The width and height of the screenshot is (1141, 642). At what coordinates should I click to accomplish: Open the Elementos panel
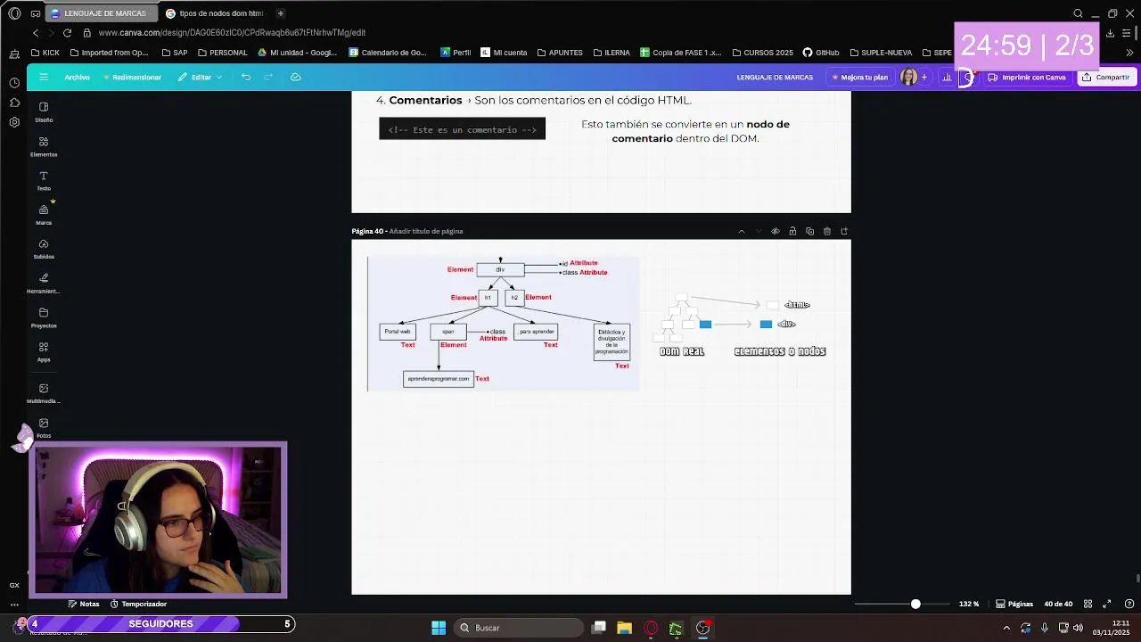(x=44, y=146)
